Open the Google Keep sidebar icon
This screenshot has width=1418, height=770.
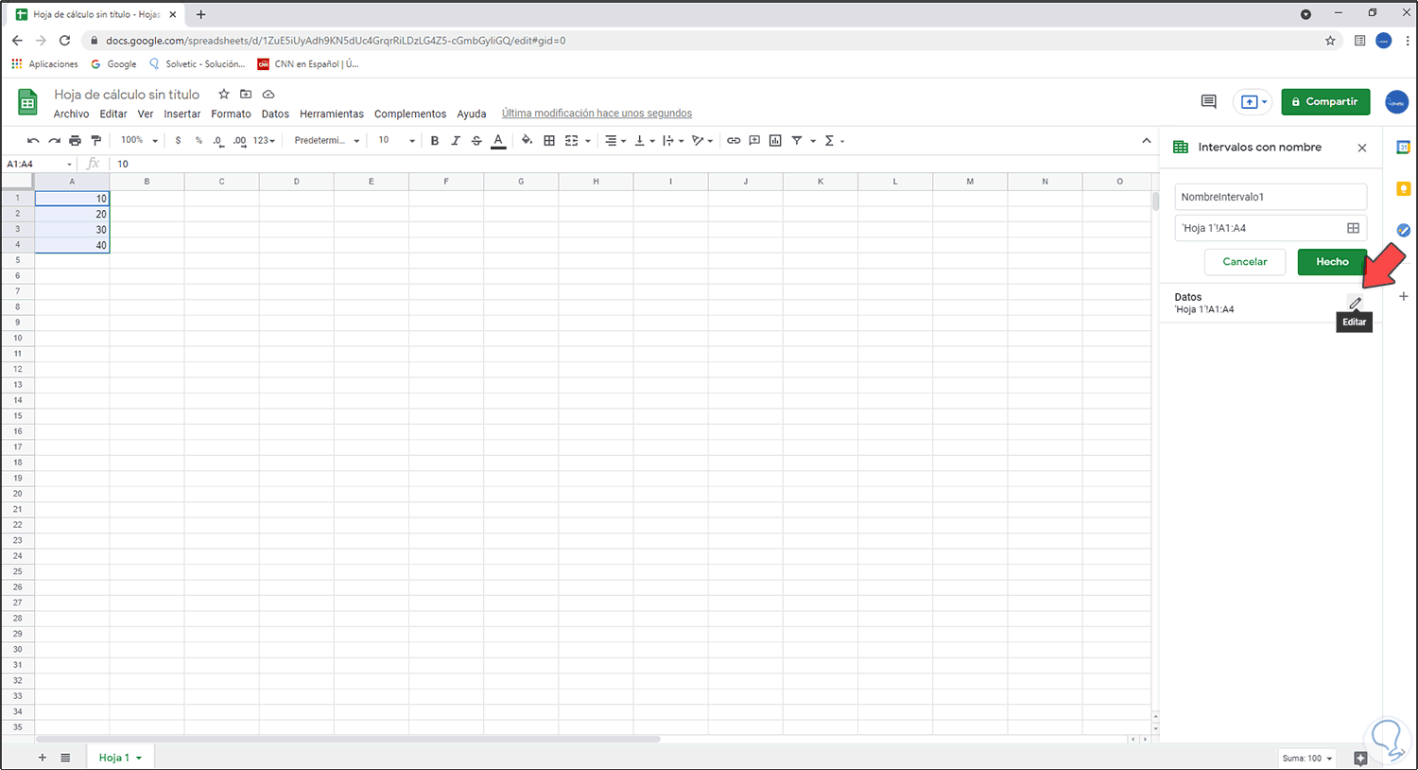(1403, 188)
